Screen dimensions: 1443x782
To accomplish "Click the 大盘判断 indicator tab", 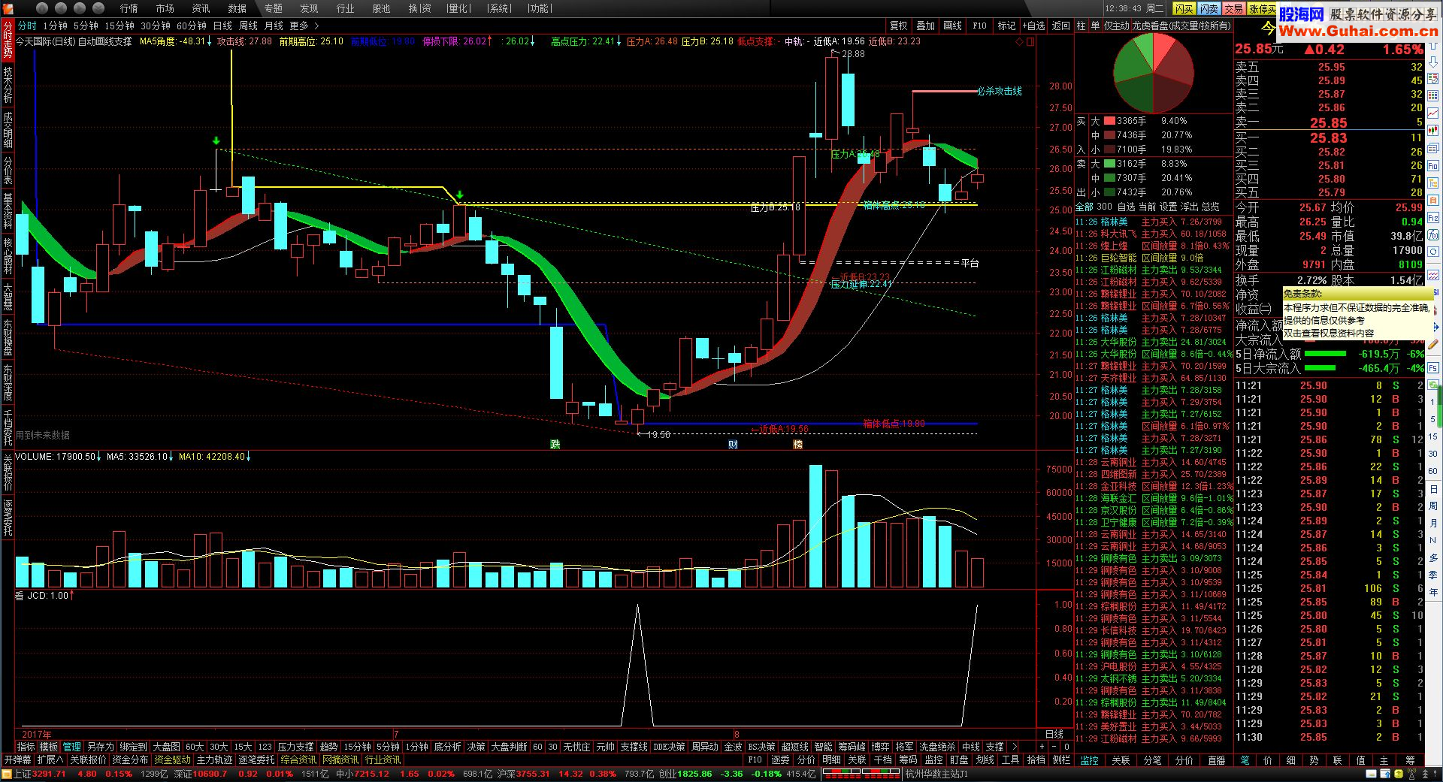I will [509, 747].
